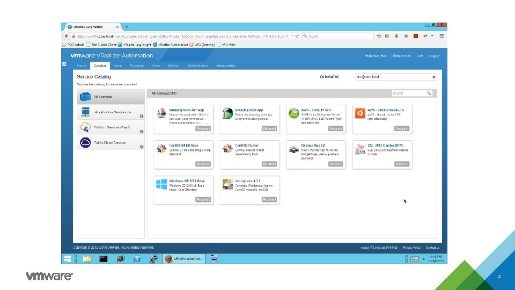Screen dimensions: 515x290
Task: Click the Logout link
Action: 434,56
